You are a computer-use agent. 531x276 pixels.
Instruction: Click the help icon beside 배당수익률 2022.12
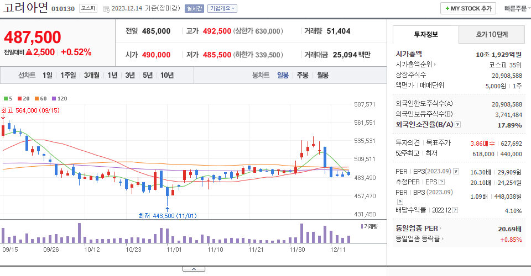point(455,210)
